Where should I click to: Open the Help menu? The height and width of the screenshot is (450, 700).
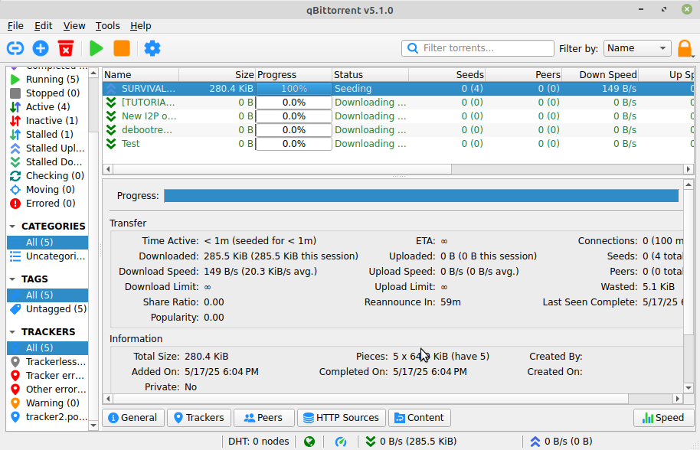coord(141,26)
